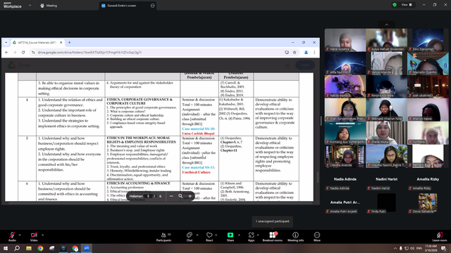
Task: Open the Apps button
Action: click(251, 237)
